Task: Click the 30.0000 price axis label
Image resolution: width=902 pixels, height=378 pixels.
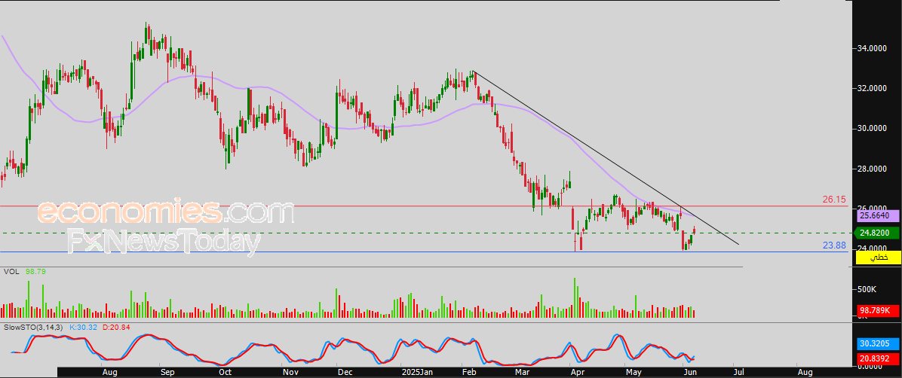Action: coord(873,129)
